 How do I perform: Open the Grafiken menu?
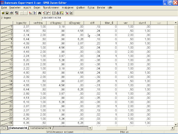[x=81, y=8]
